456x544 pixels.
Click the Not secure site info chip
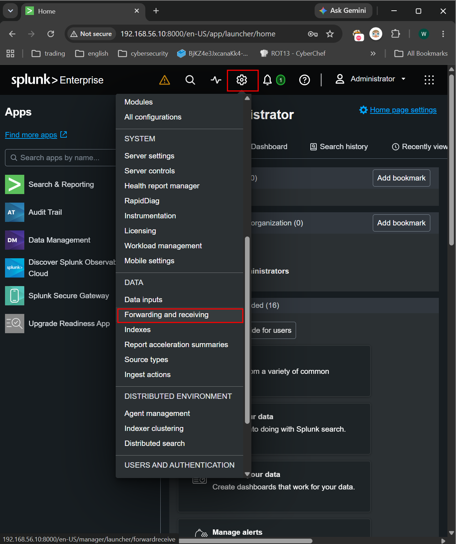pos(91,34)
